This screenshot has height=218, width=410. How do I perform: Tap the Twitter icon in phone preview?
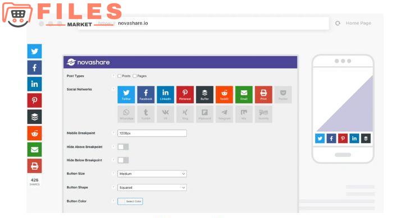[320, 138]
